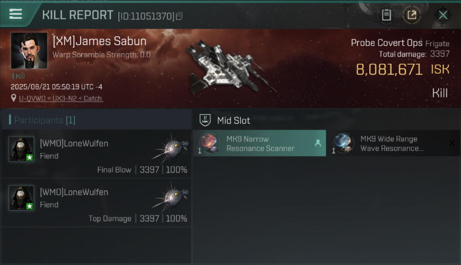The image size is (461, 265).
Task: Click the location pin icon
Action: tap(14, 98)
